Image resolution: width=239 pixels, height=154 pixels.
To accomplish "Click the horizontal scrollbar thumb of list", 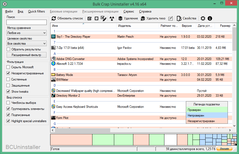I will pyautogui.click(x=83, y=130).
